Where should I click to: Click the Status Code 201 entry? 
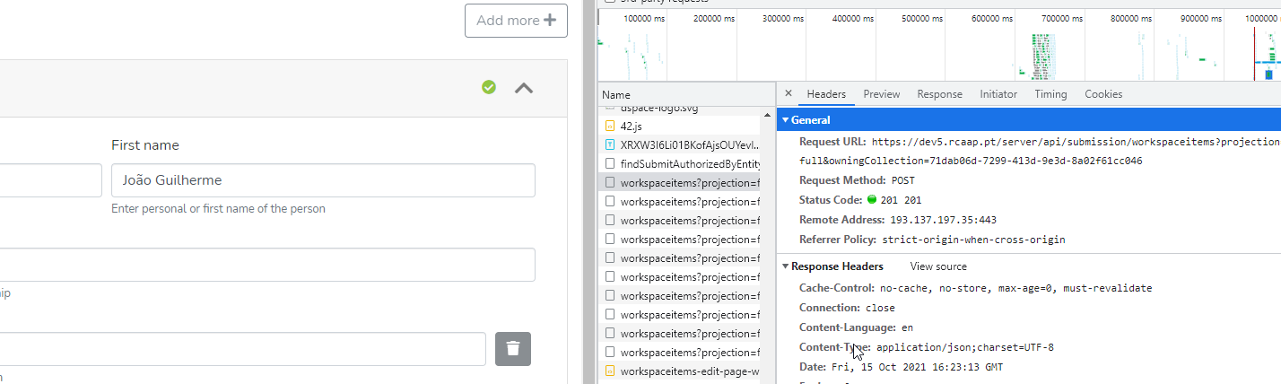tap(860, 200)
